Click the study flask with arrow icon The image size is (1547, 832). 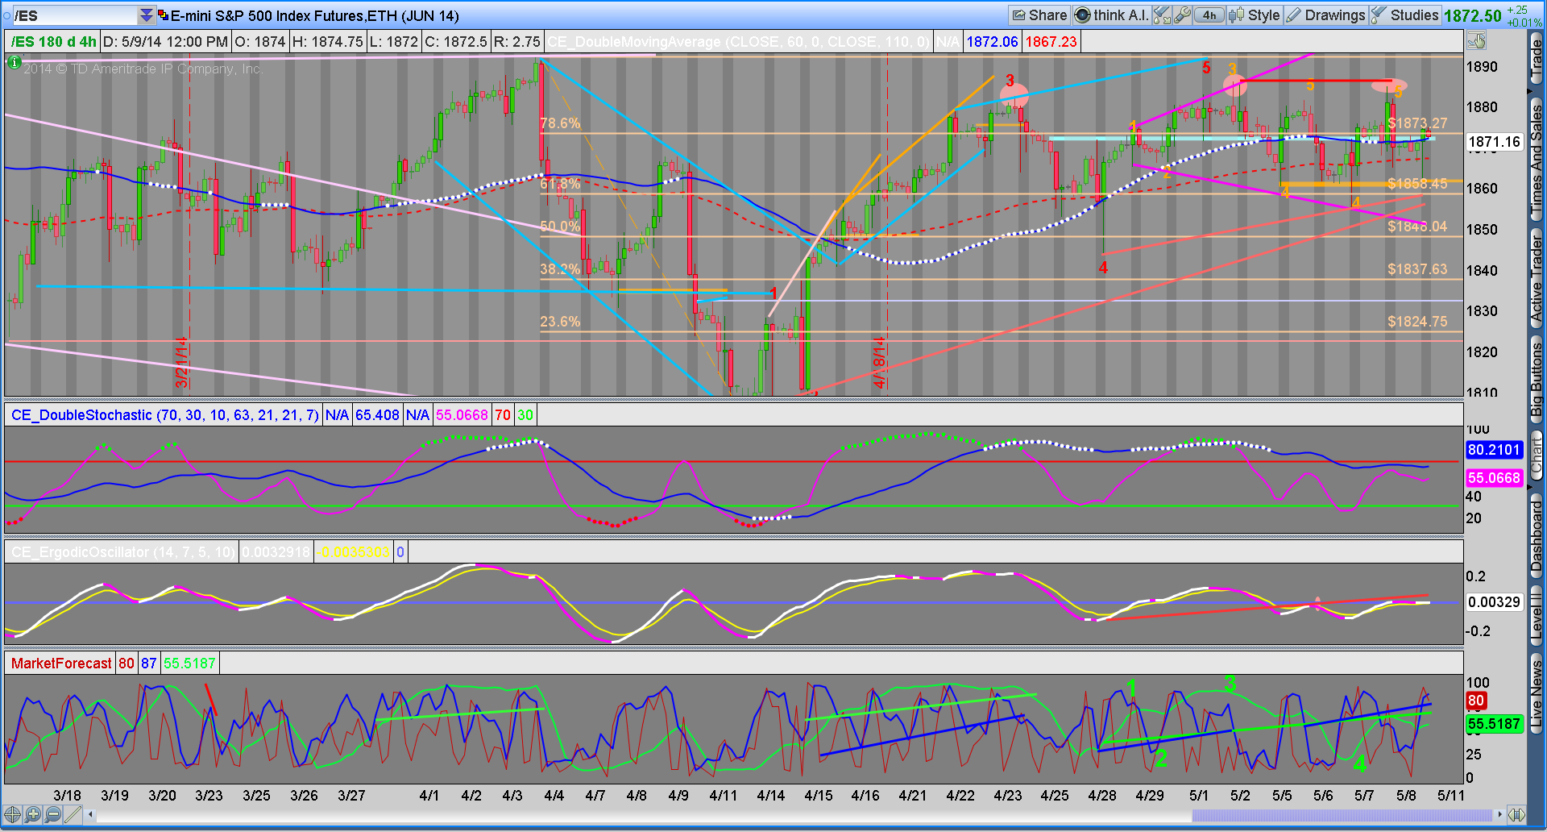coord(1161,15)
